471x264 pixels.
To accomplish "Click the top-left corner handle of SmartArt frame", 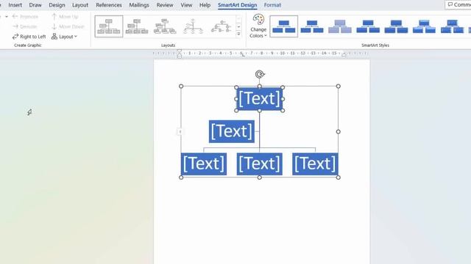I will point(181,87).
